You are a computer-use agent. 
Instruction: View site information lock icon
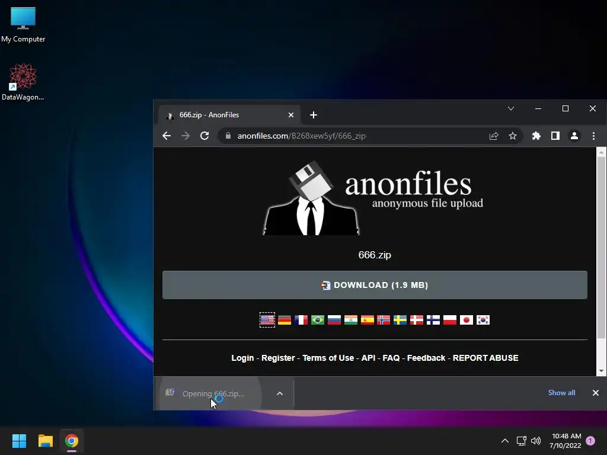pos(228,136)
